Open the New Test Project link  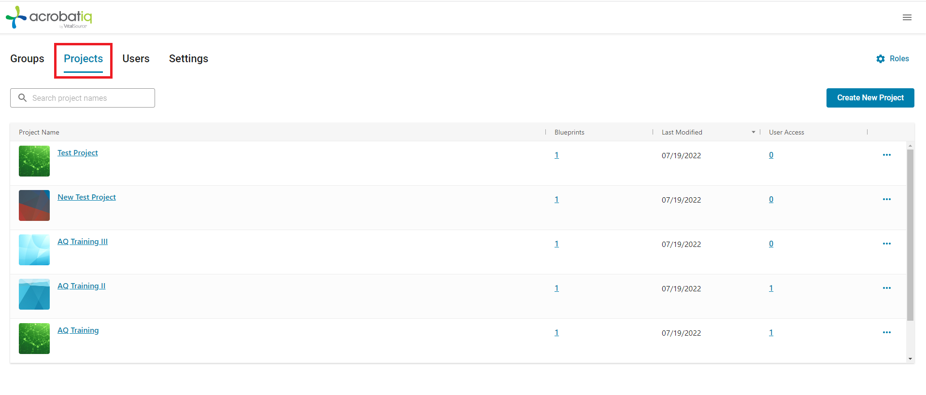[86, 197]
